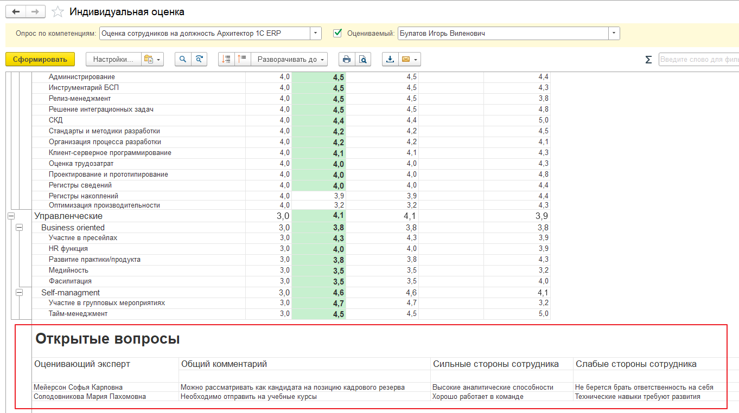Click the back navigation arrow
Image resolution: width=739 pixels, height=413 pixels.
coord(15,11)
